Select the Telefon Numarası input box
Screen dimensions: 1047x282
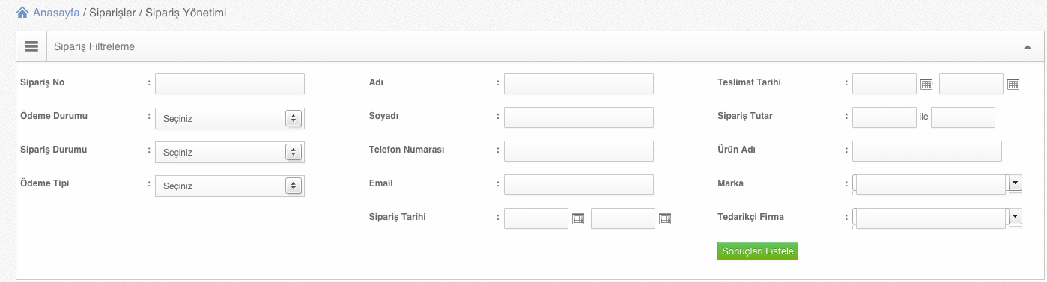tap(579, 150)
